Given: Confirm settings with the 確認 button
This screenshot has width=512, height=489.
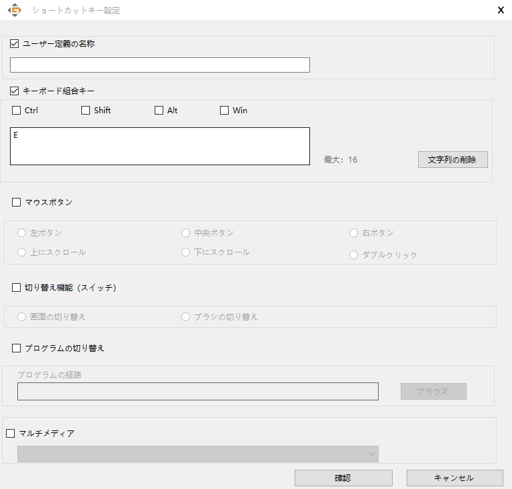Looking at the screenshot, I should pyautogui.click(x=343, y=478).
